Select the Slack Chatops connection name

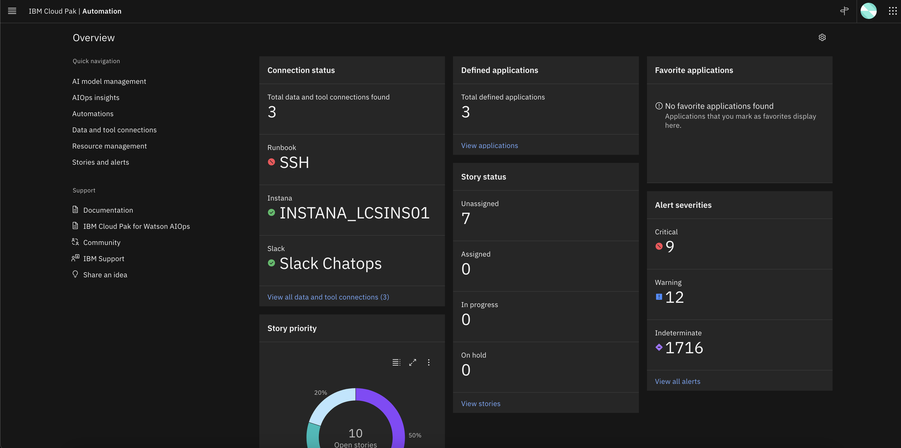point(331,263)
